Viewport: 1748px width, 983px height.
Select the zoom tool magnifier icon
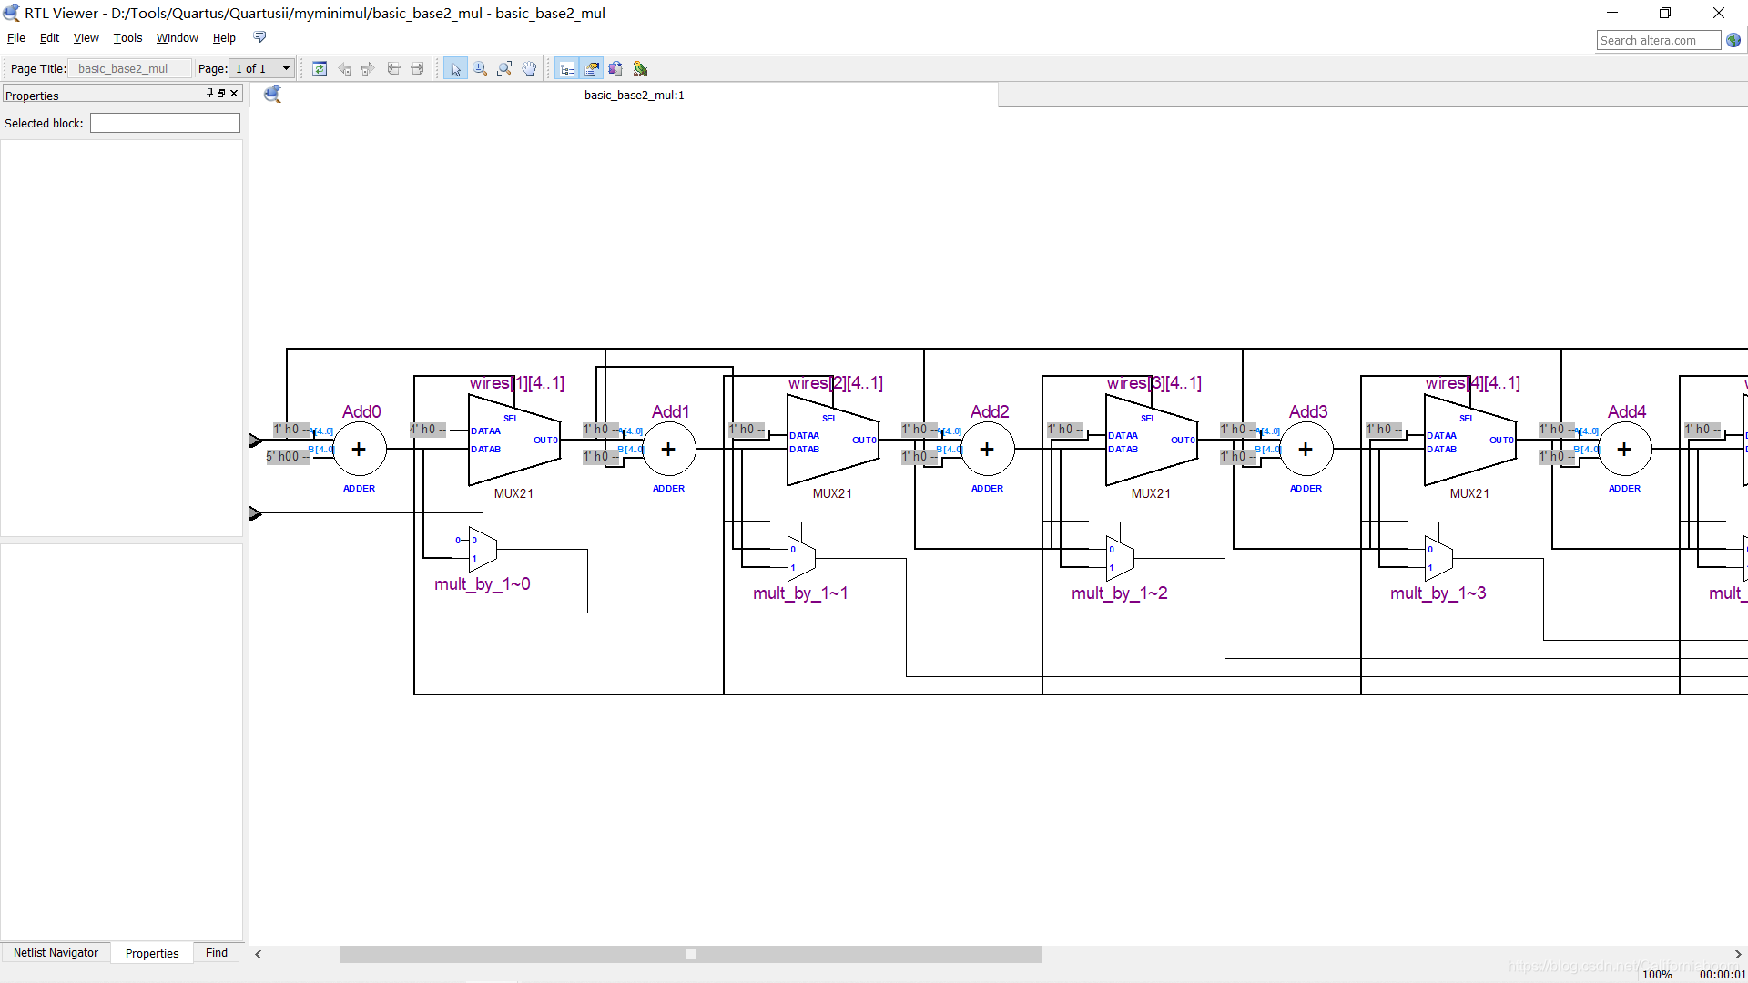click(x=480, y=68)
